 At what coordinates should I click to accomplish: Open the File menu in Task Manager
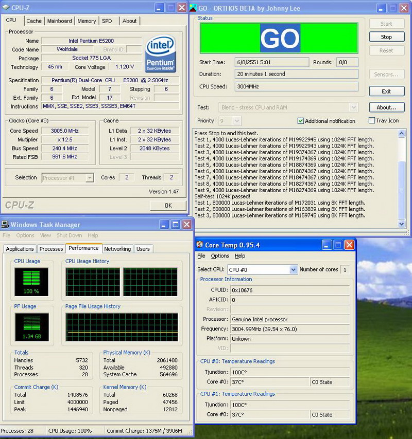point(7,235)
